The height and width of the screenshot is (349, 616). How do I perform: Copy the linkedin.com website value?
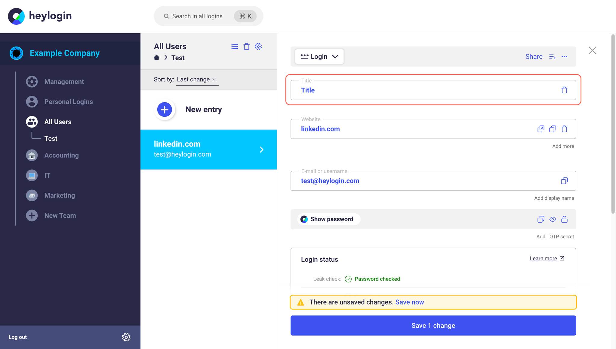point(553,129)
